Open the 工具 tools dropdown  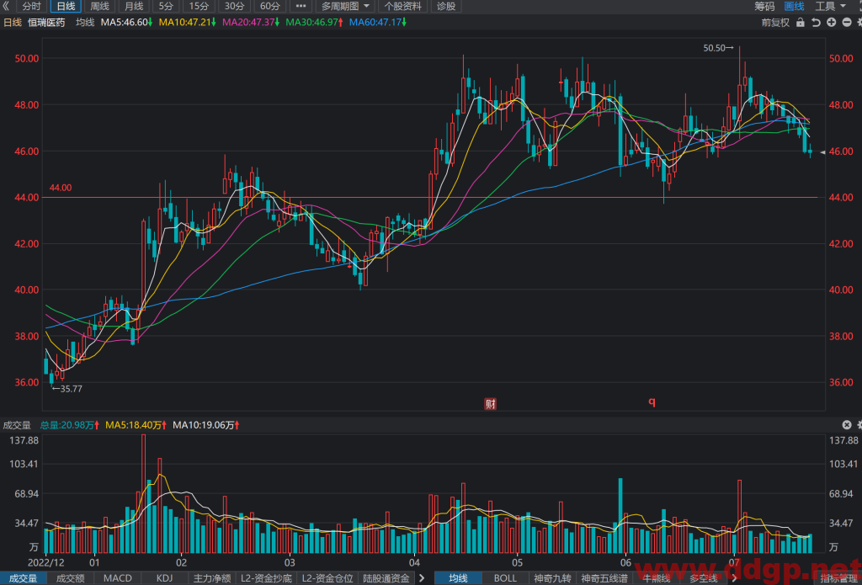pyautogui.click(x=830, y=6)
